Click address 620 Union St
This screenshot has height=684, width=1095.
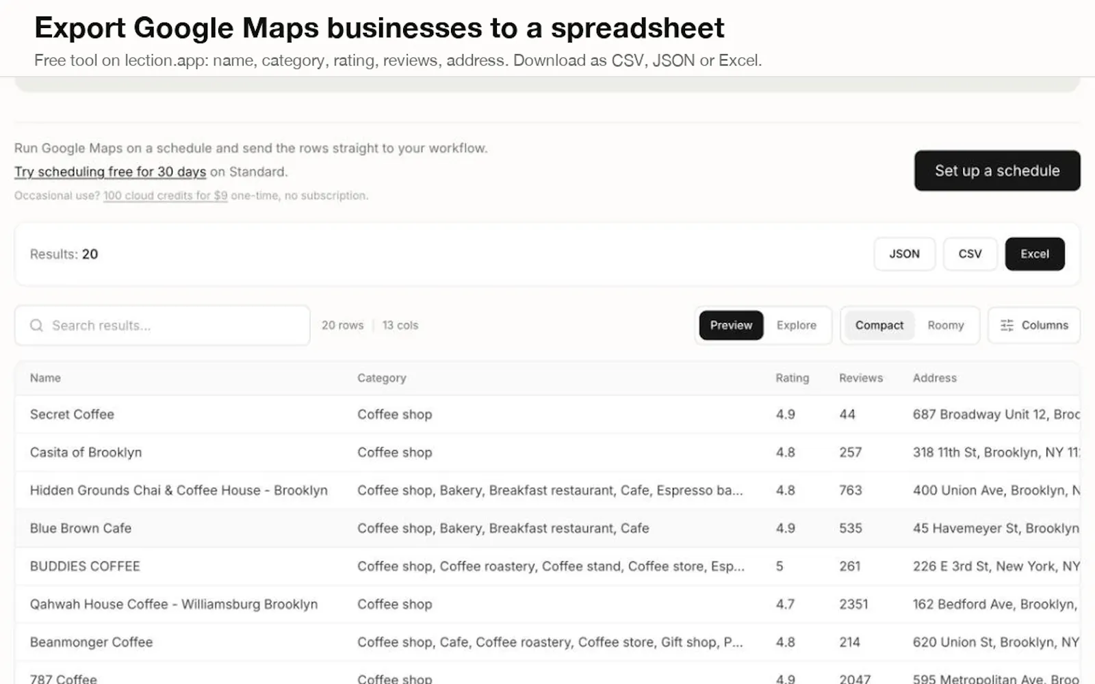point(996,642)
